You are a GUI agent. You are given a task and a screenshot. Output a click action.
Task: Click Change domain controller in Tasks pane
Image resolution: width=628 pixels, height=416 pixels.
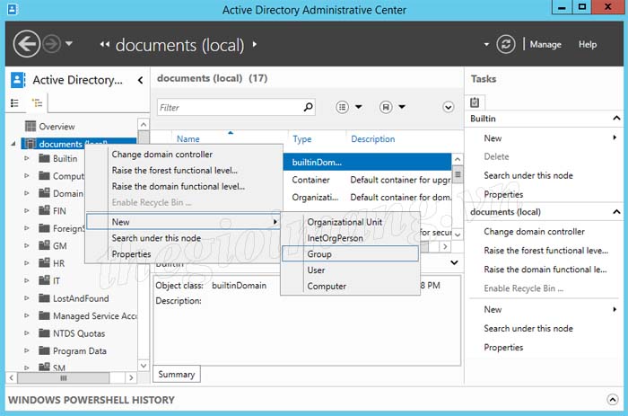tap(534, 232)
